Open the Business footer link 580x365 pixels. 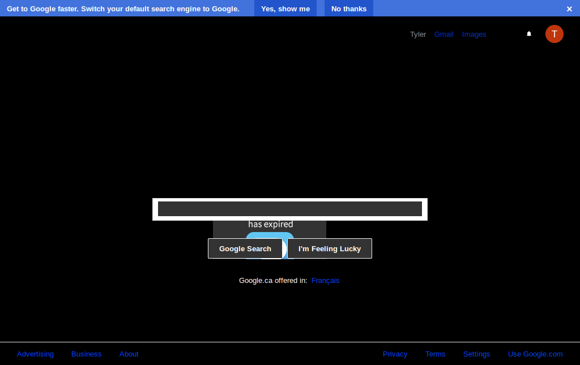click(86, 354)
